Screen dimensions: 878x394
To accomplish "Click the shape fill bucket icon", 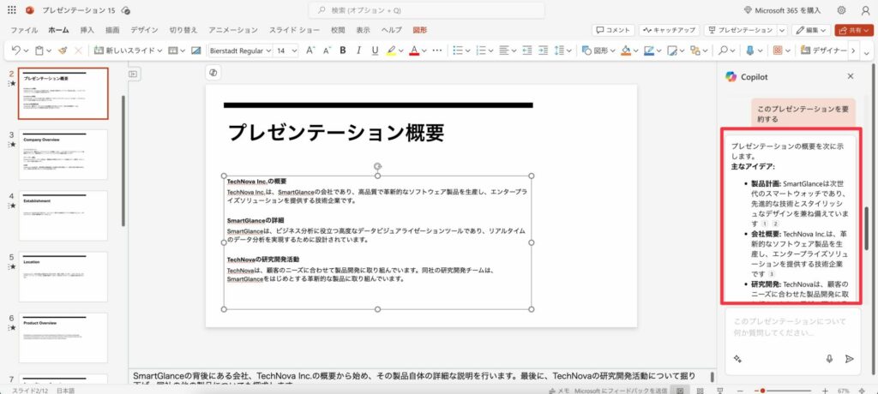I will (x=626, y=51).
